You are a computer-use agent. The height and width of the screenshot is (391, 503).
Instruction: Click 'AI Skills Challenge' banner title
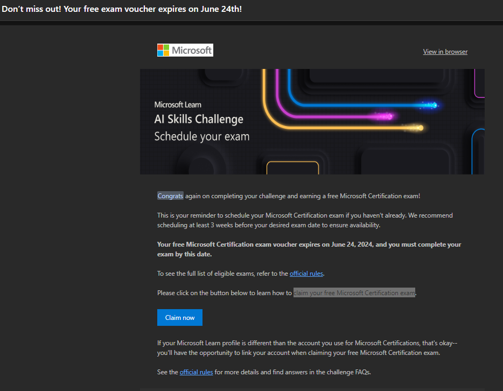pos(199,120)
